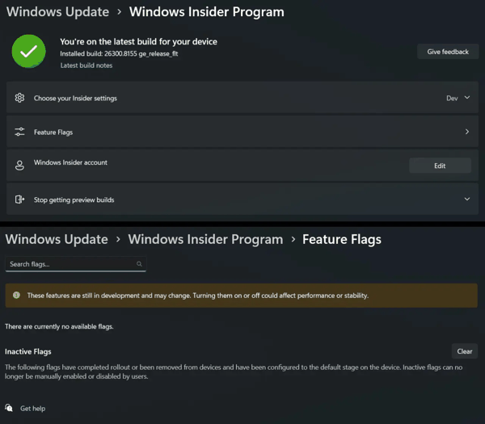485x424 pixels.
Task: Open the Get help link text
Action: coord(32,409)
